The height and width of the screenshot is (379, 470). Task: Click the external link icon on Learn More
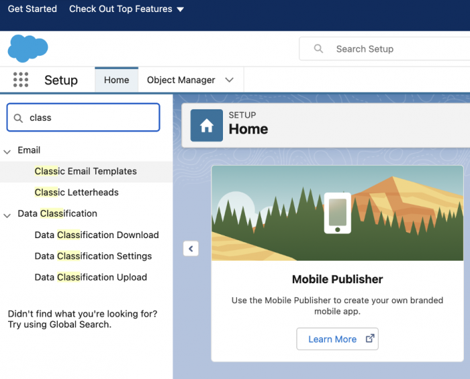(369, 339)
